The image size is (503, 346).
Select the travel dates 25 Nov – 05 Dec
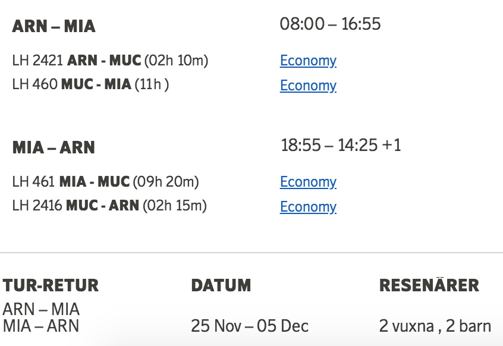pyautogui.click(x=250, y=326)
